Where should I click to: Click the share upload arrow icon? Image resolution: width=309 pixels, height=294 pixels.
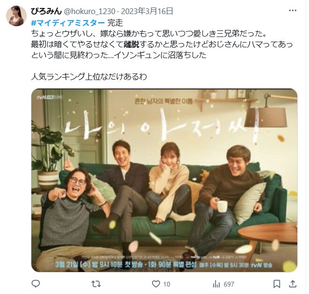click(293, 284)
